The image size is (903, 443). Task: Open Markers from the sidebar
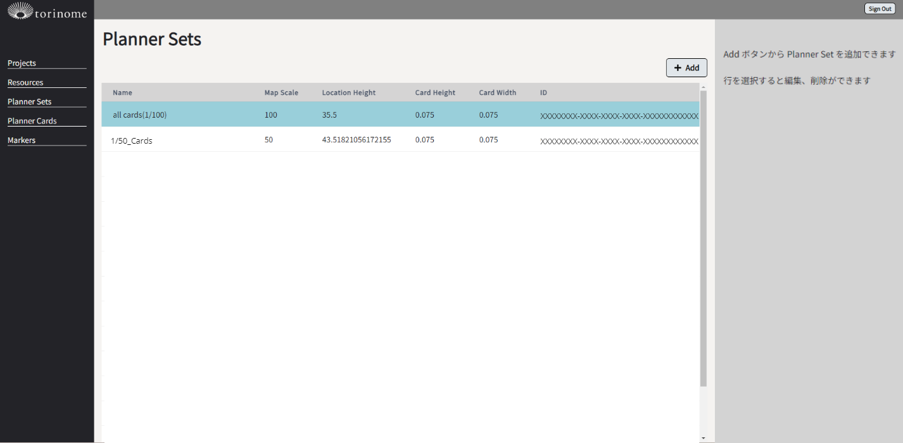[22, 140]
